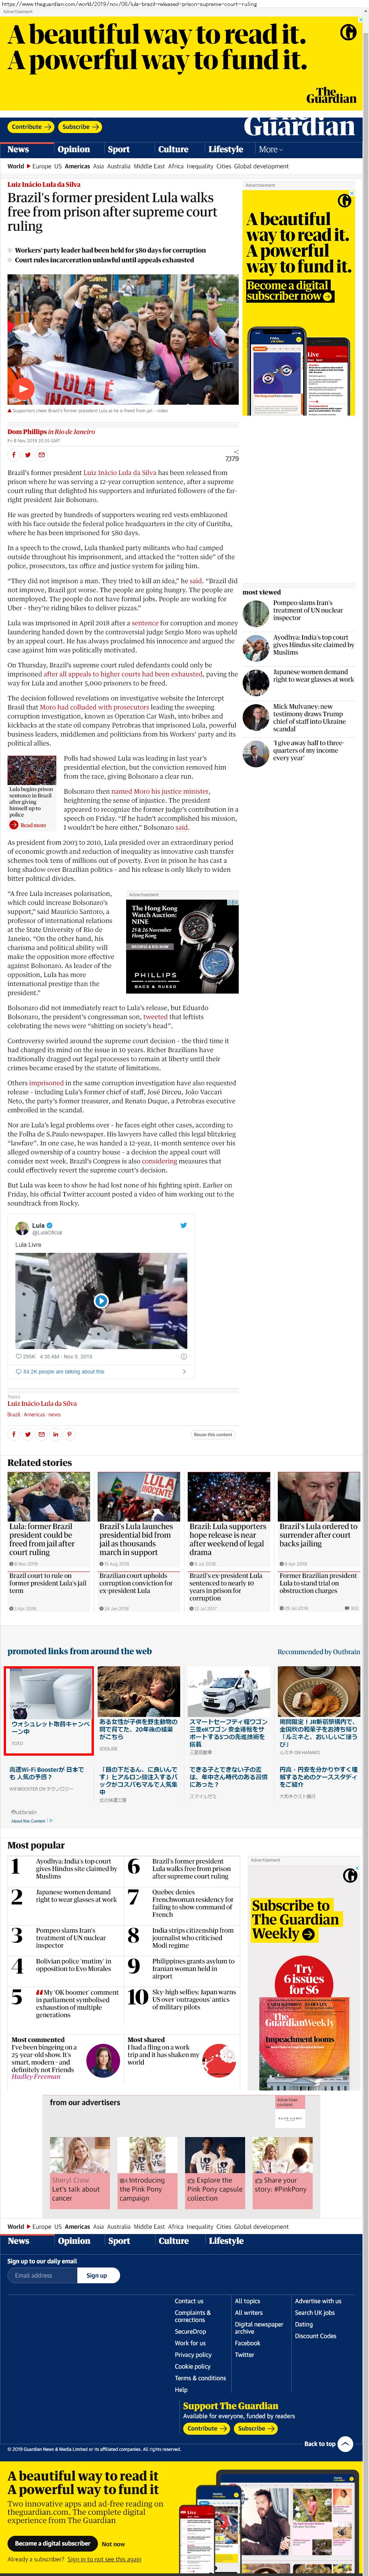Image resolution: width=369 pixels, height=2576 pixels.
Task: Share on LinkedIn icon under article topics
Action: pos(55,1434)
